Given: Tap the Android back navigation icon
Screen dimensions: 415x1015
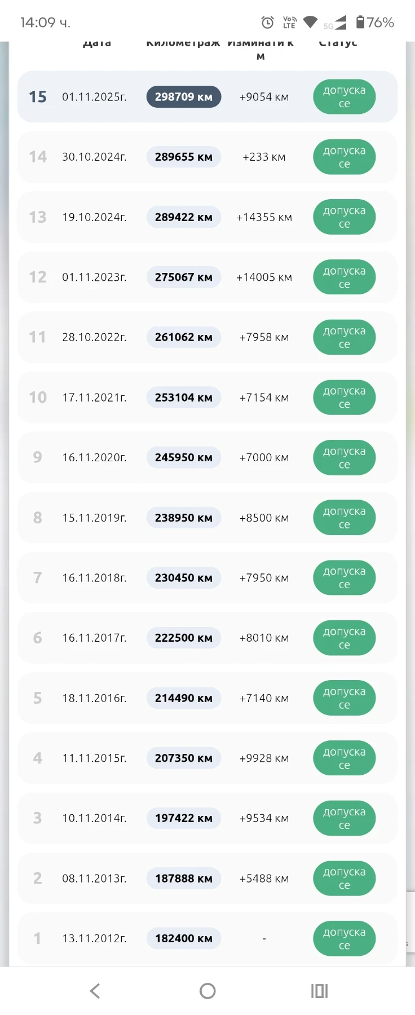Looking at the screenshot, I should pyautogui.click(x=95, y=991).
